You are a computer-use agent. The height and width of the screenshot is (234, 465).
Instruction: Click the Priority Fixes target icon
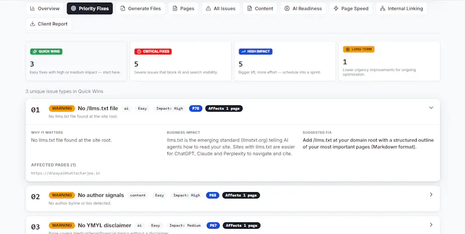pos(74,9)
